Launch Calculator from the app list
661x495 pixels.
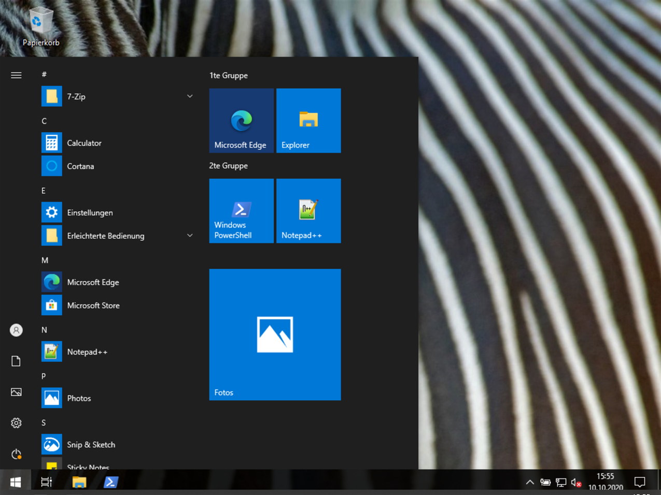click(118, 143)
